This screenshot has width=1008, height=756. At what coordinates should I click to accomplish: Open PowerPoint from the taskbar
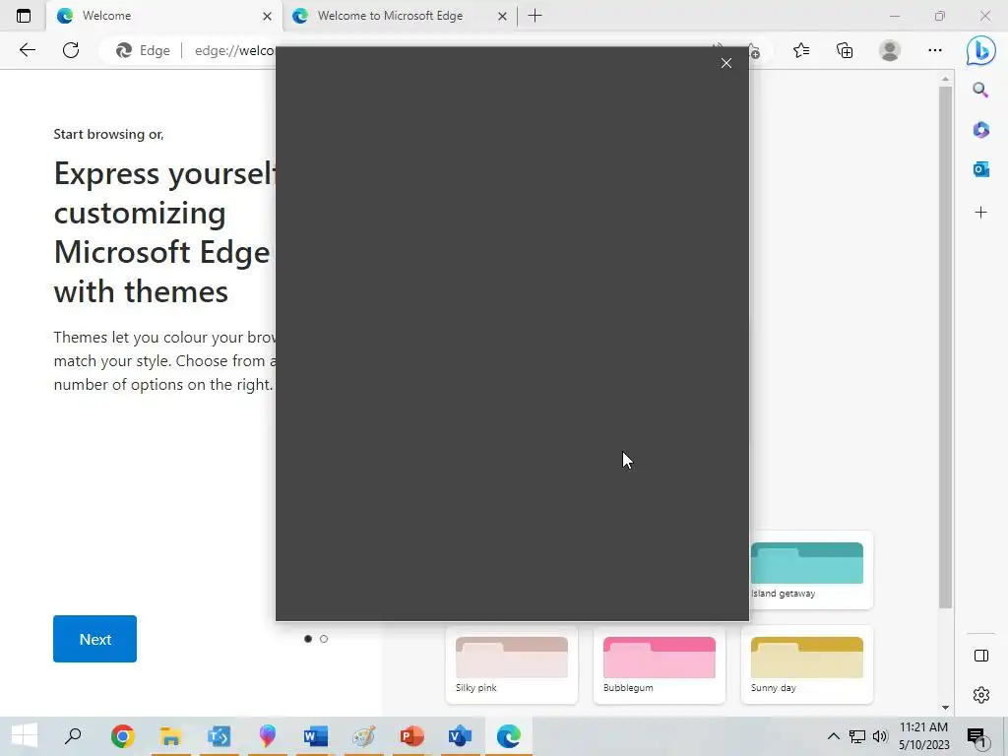411,736
